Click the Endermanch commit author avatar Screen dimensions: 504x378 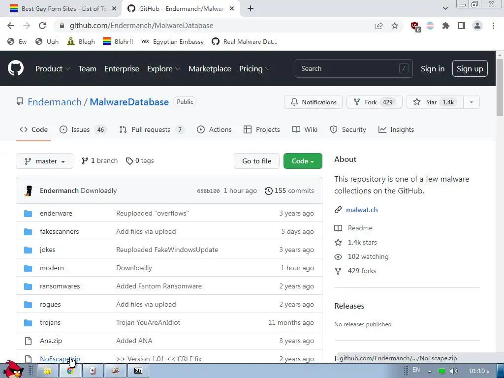29,190
